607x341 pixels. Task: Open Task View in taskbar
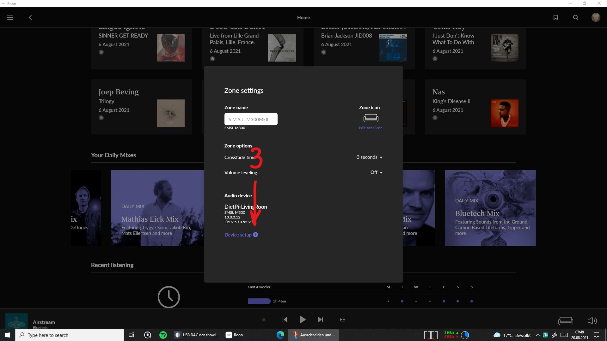pyautogui.click(x=132, y=335)
